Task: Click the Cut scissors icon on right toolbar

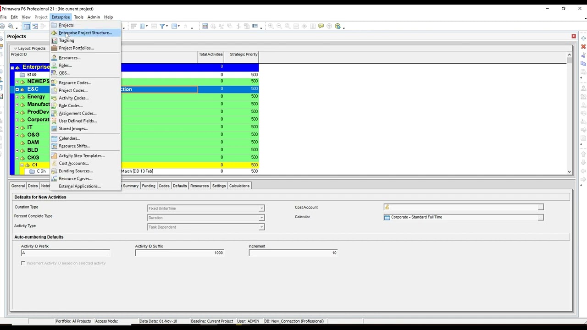Action: coord(583,55)
